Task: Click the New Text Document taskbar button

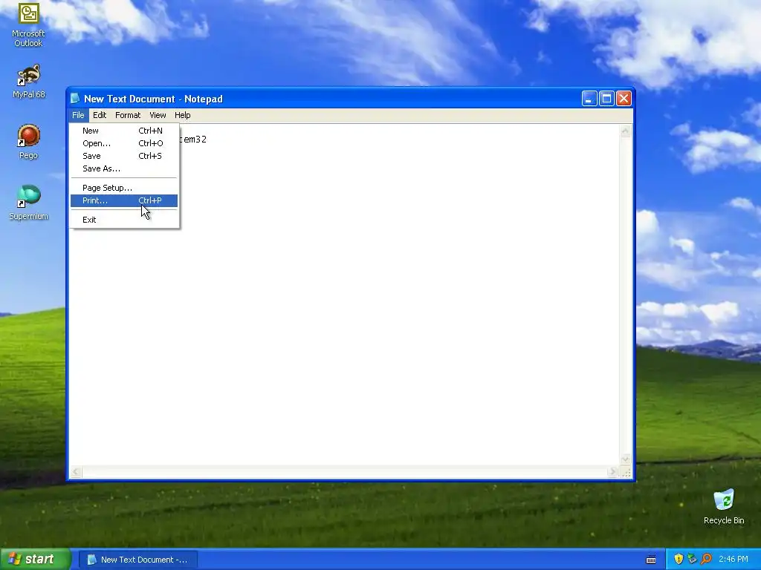Action: 137,560
